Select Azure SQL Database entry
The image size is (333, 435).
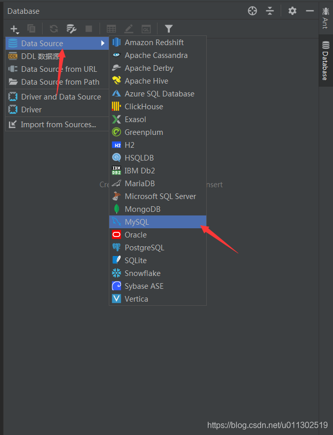[158, 94]
